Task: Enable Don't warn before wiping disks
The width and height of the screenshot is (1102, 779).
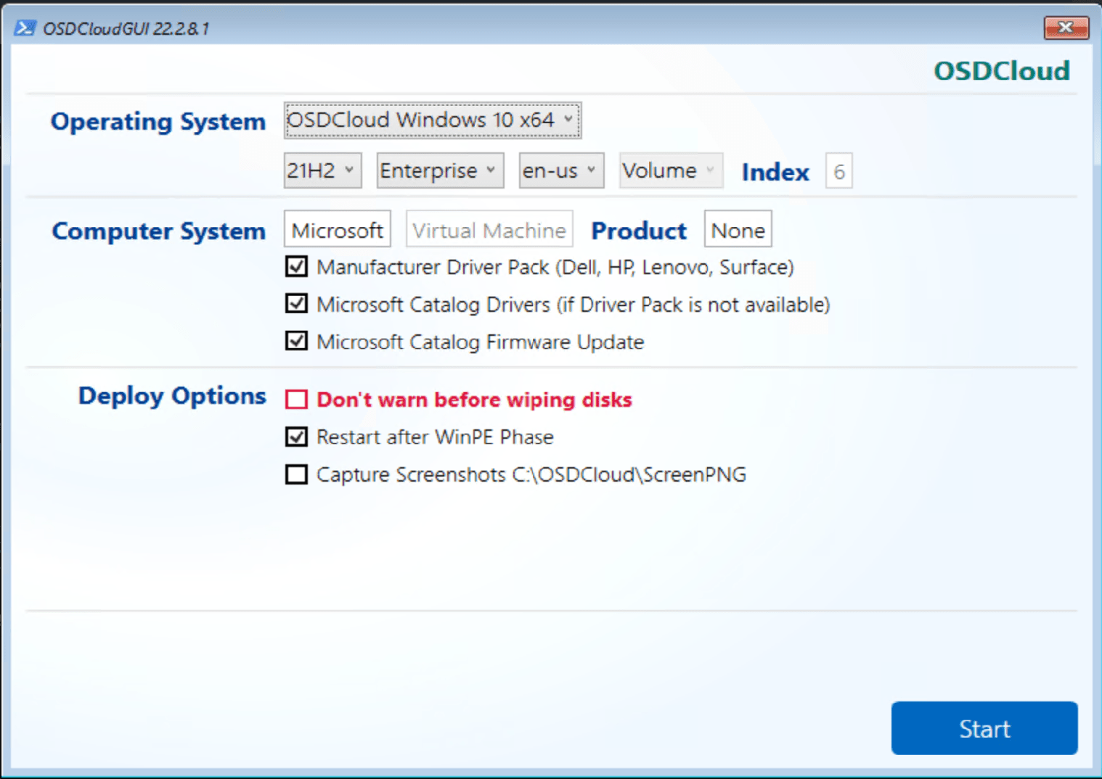Action: pyautogui.click(x=296, y=399)
